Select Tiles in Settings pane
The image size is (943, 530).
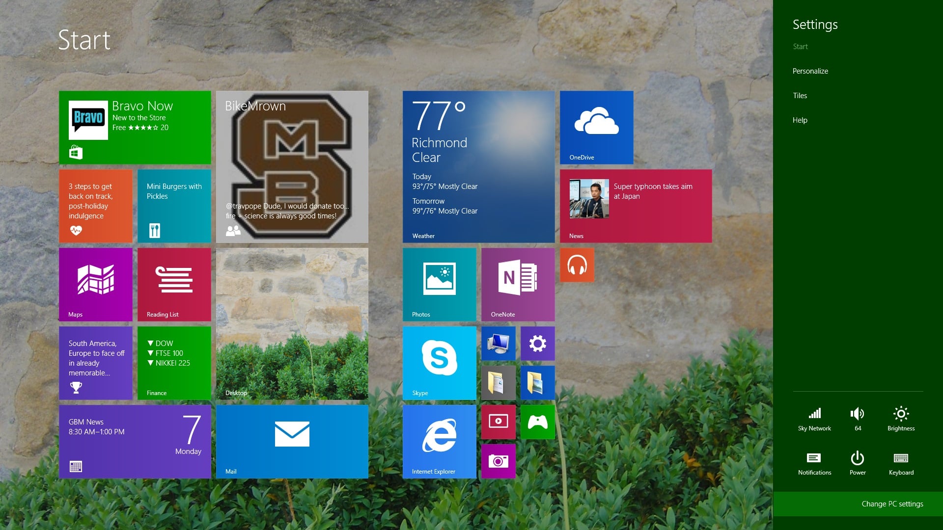pos(800,96)
